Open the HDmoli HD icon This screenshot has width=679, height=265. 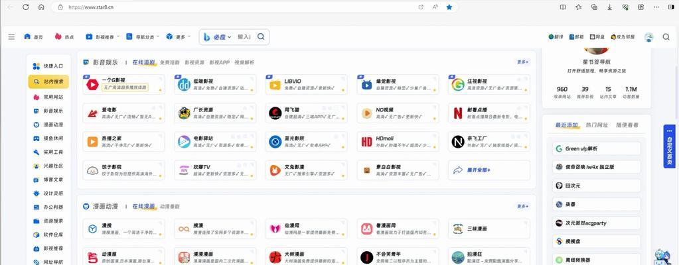[367, 142]
